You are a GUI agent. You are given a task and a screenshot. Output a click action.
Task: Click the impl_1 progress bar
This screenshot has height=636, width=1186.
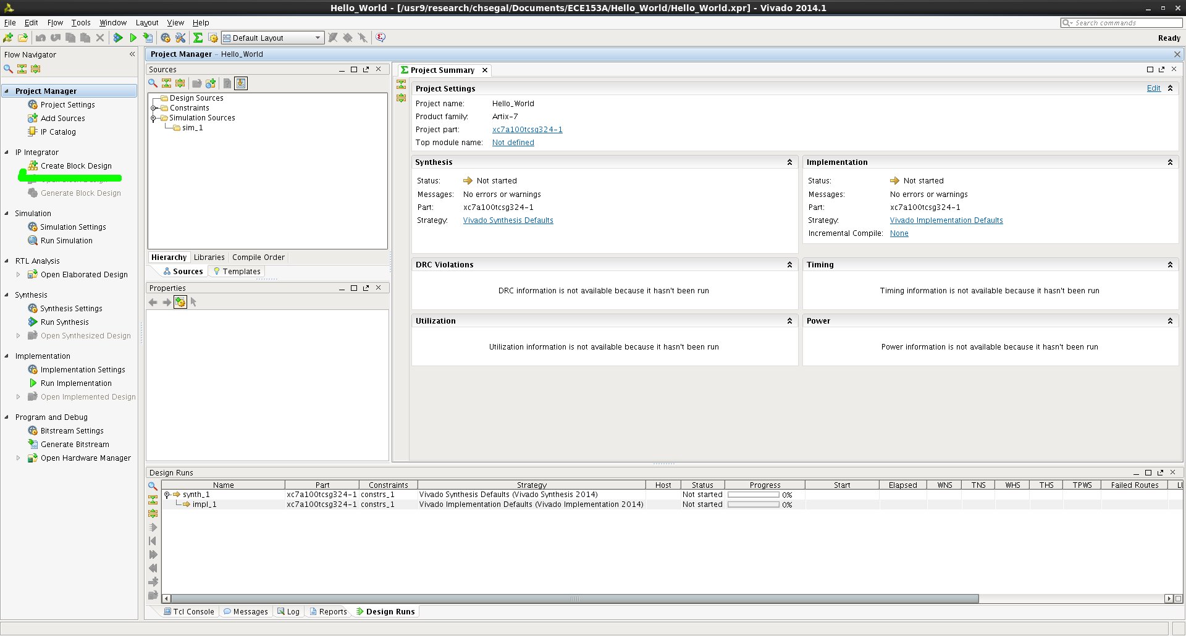[x=753, y=504]
